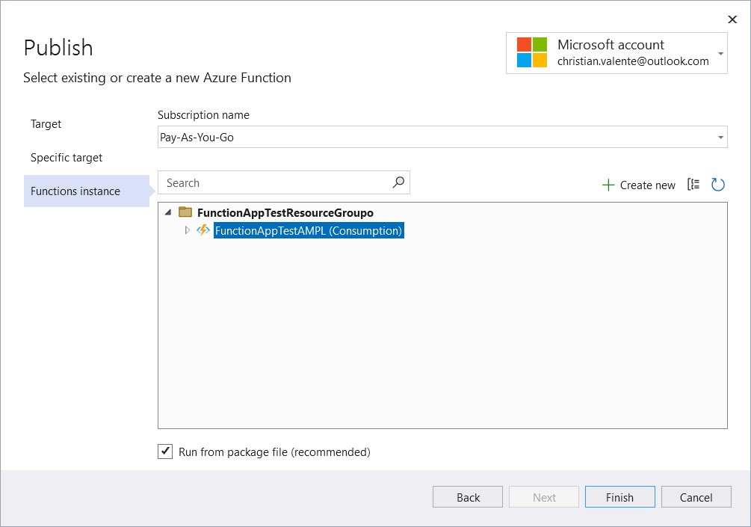
Task: Select the FunctionAppTestResourceGroupo group row
Action: (285, 213)
